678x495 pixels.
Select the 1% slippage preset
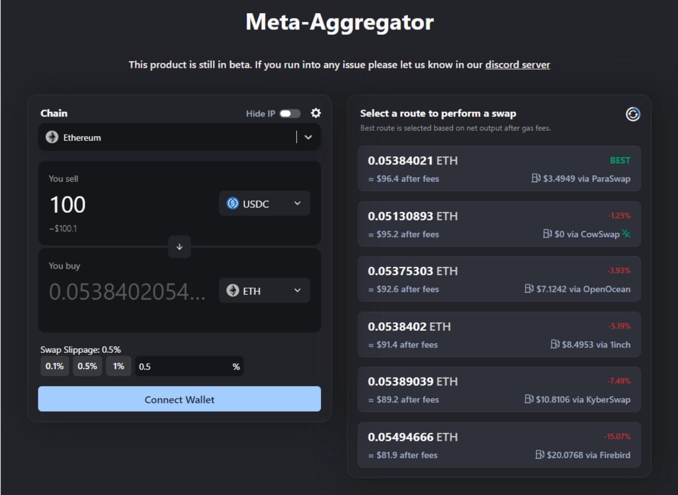[119, 366]
